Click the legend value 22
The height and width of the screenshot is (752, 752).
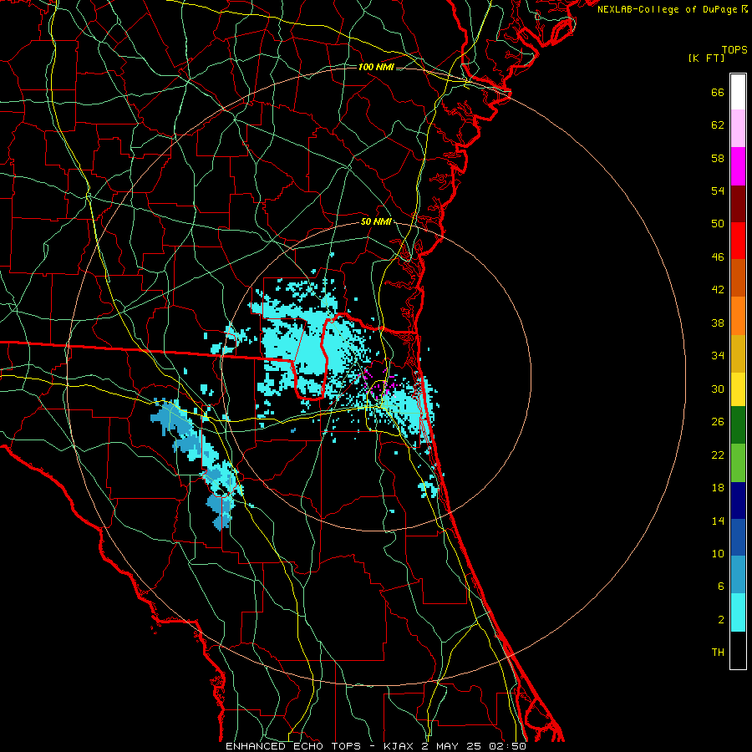click(718, 455)
